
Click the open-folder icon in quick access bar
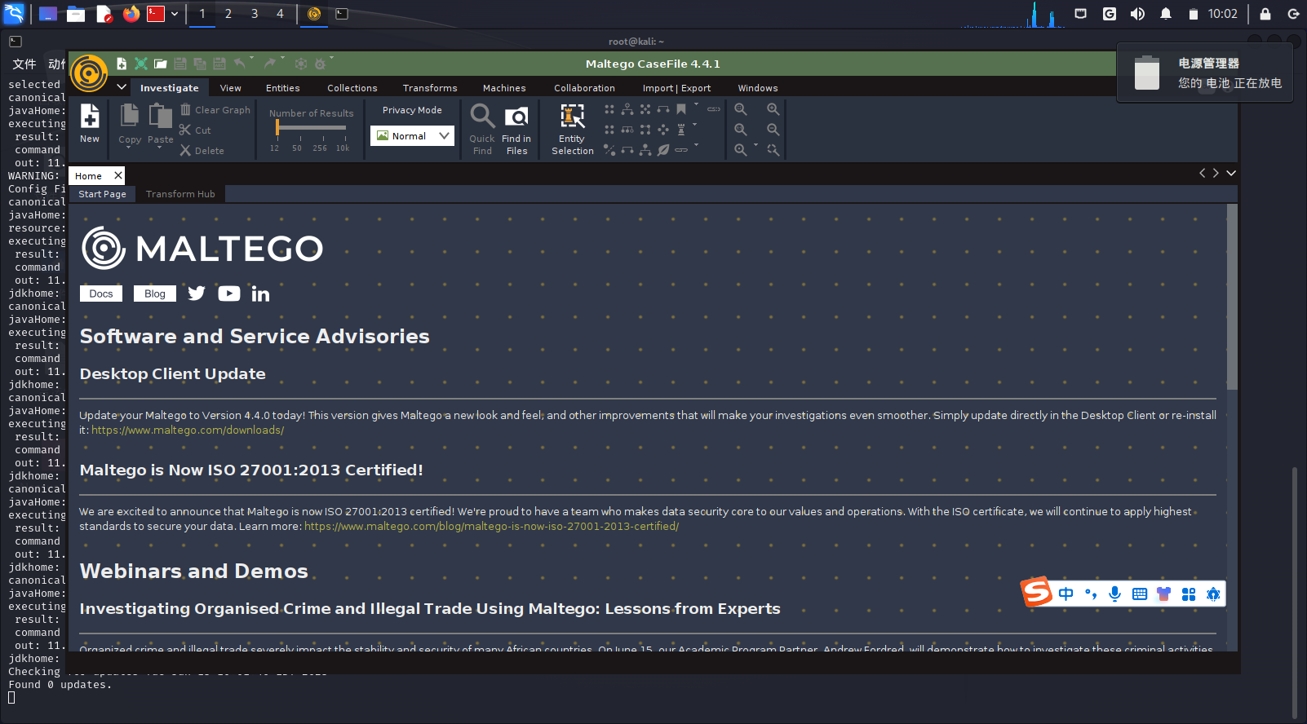point(161,64)
